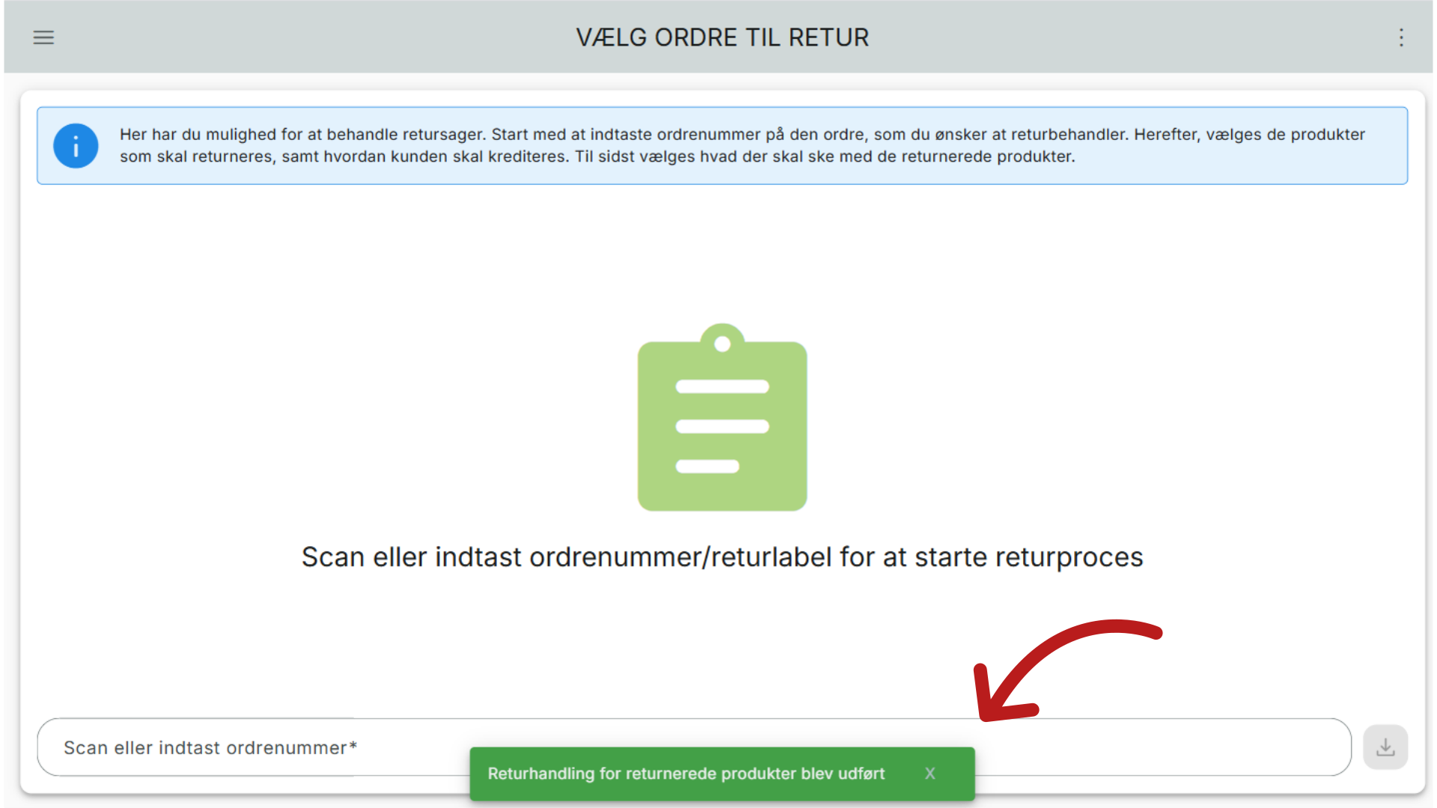Viewport: 1437px width, 808px height.
Task: Open the hamburger navigation menu
Action: coord(43,37)
